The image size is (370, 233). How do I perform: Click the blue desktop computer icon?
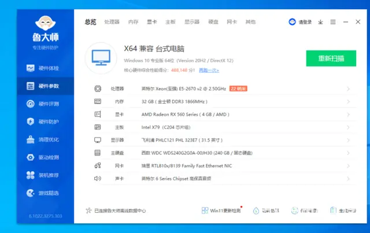(101, 58)
